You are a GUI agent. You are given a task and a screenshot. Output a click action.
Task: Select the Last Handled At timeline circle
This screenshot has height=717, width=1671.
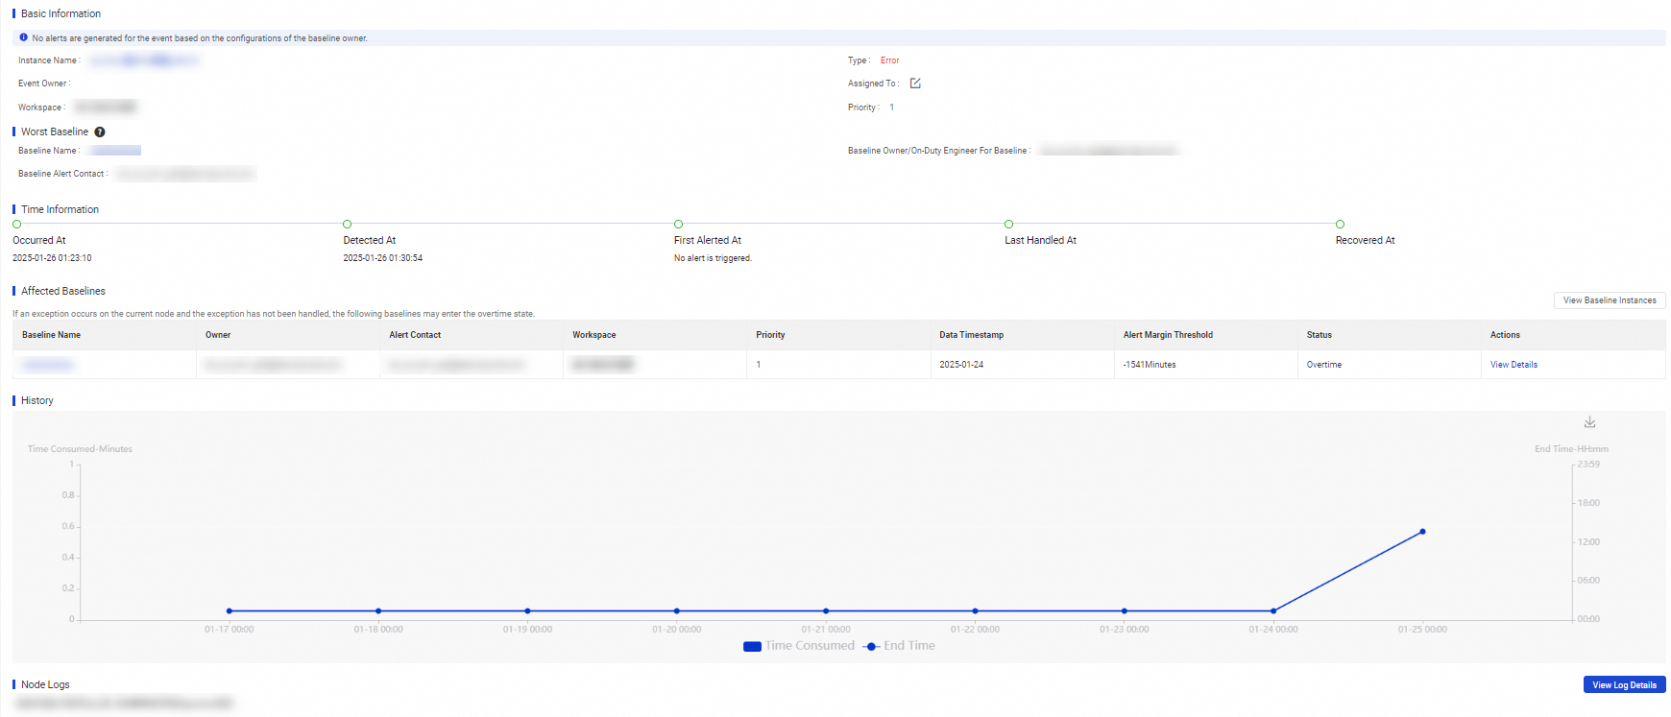pyautogui.click(x=1008, y=225)
